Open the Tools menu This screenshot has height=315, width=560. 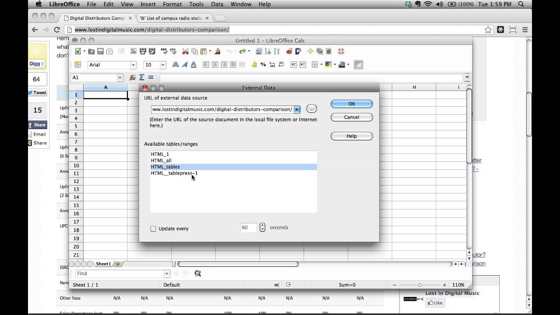(x=196, y=4)
